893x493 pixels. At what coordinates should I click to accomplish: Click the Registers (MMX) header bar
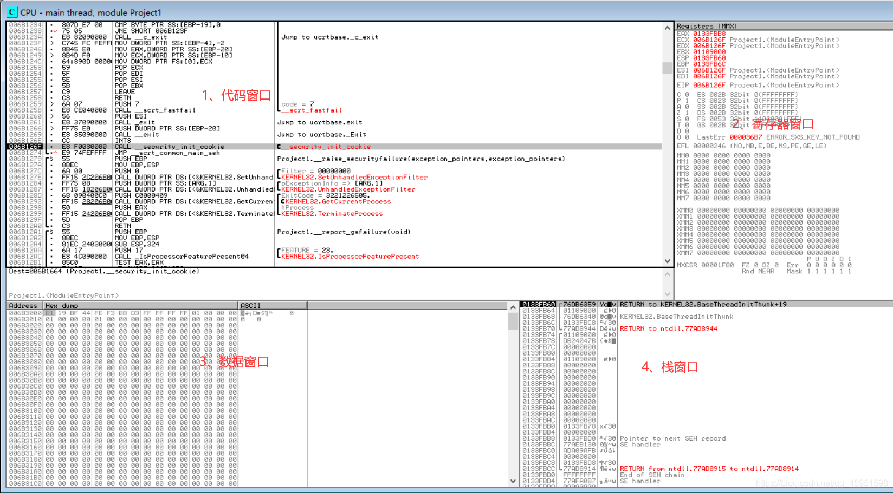point(784,26)
